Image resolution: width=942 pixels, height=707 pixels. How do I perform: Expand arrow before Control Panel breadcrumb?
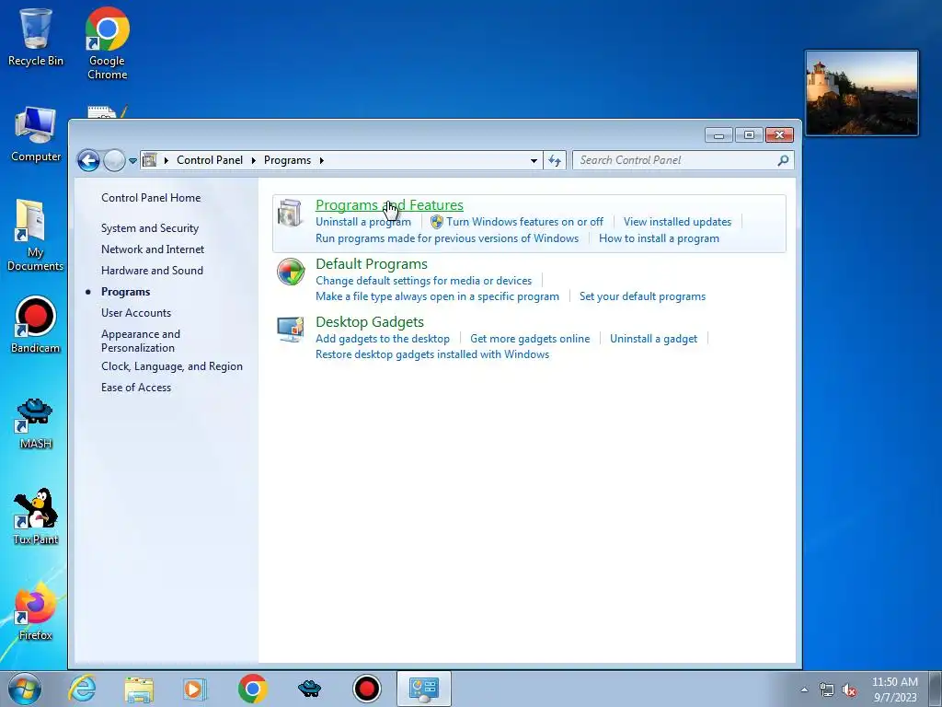coord(167,160)
